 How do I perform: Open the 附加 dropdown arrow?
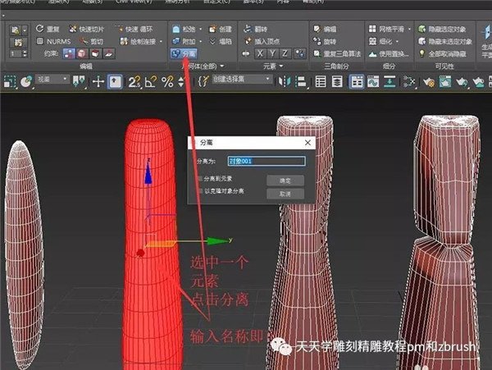pyautogui.click(x=201, y=41)
